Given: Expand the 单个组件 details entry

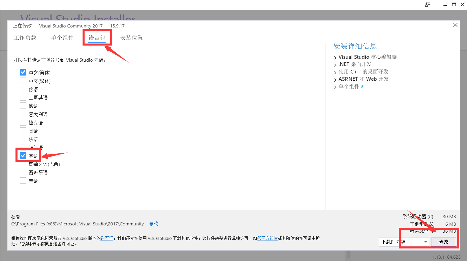Looking at the screenshot, I should (335, 87).
